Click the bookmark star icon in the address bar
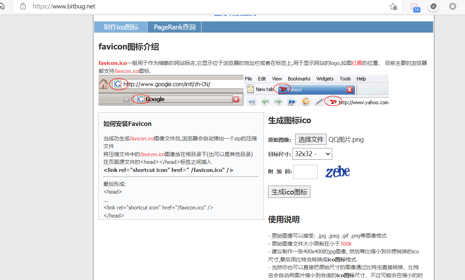Screen dimensions: 465x280 pyautogui.click(x=393, y=6)
